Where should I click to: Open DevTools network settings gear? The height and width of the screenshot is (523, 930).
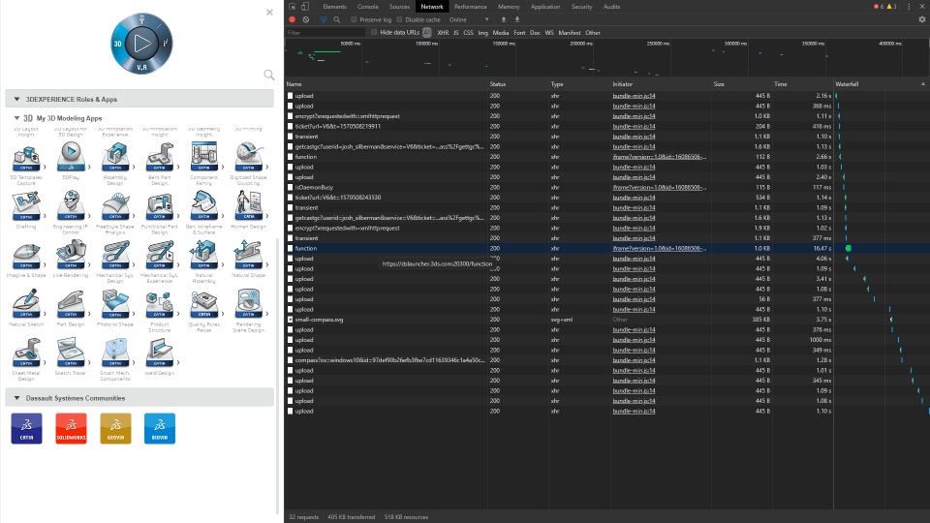click(x=921, y=19)
